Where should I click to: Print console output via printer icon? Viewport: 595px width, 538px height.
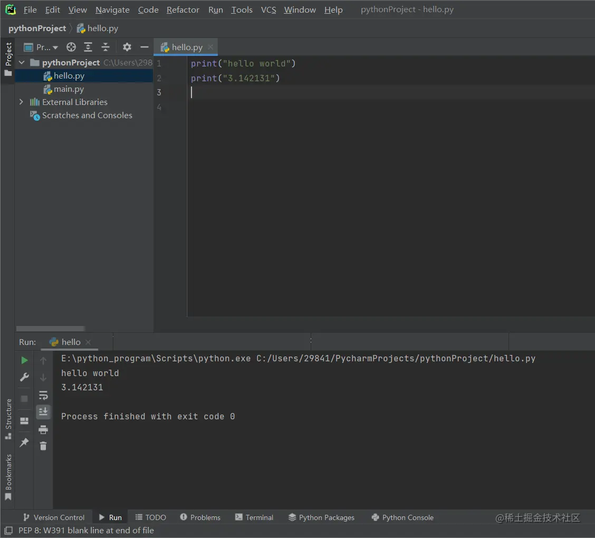pos(43,429)
